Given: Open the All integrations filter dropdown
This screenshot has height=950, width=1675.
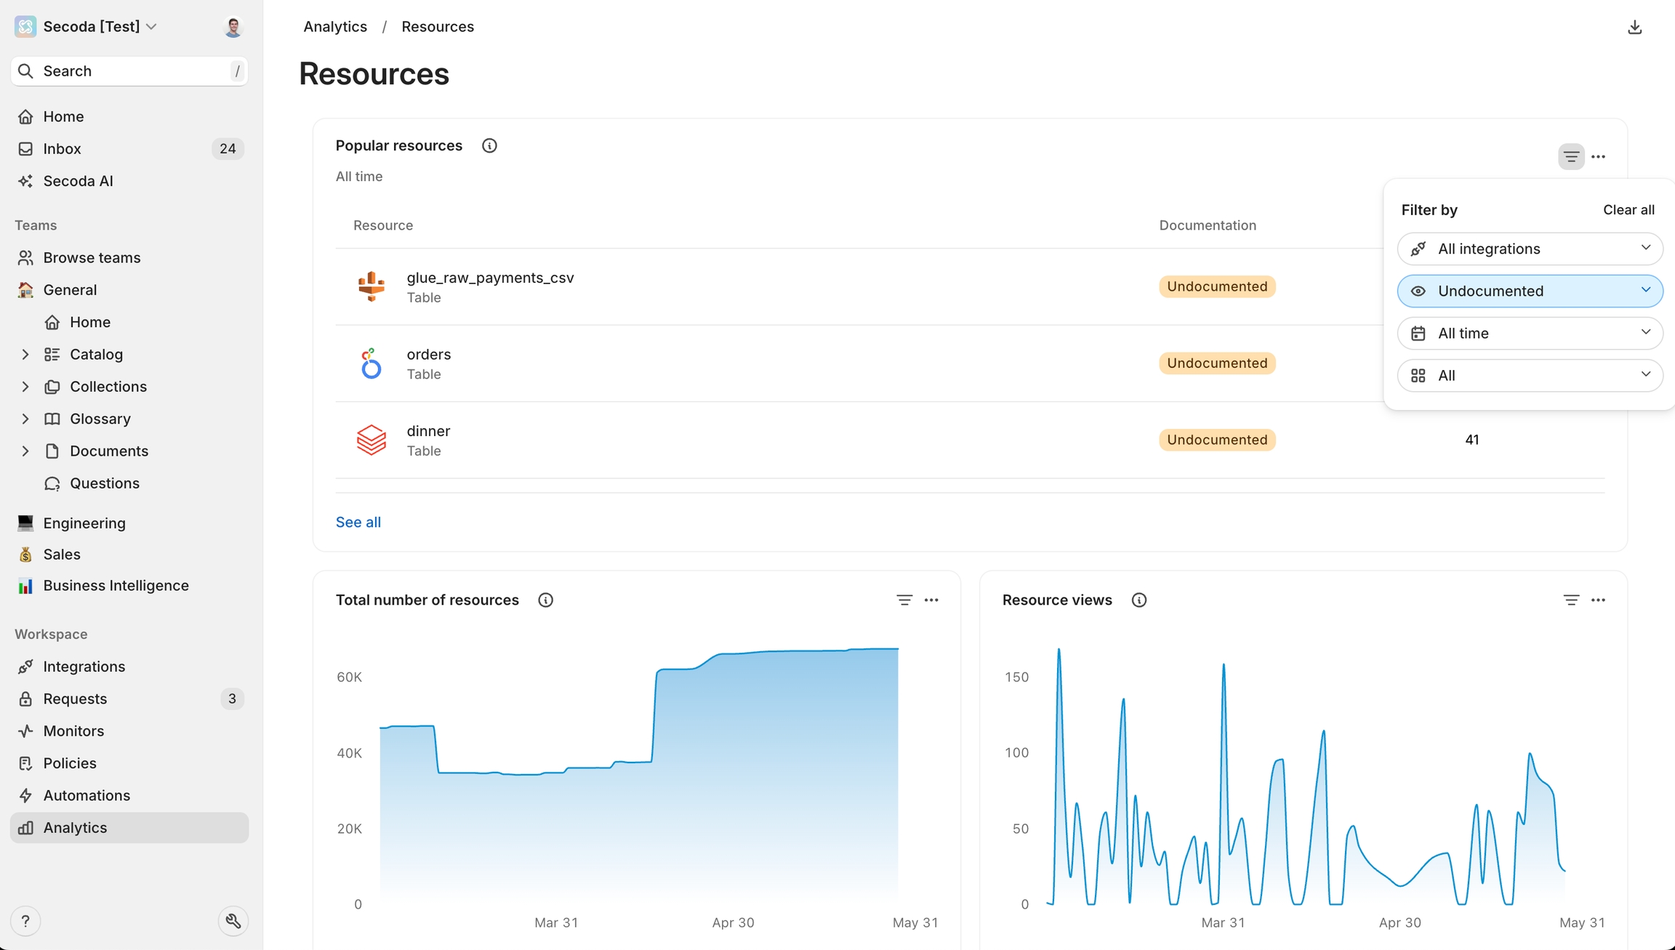Looking at the screenshot, I should (1530, 249).
